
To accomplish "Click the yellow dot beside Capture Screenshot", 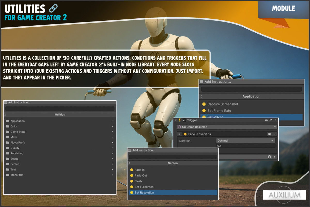I will [204, 104].
